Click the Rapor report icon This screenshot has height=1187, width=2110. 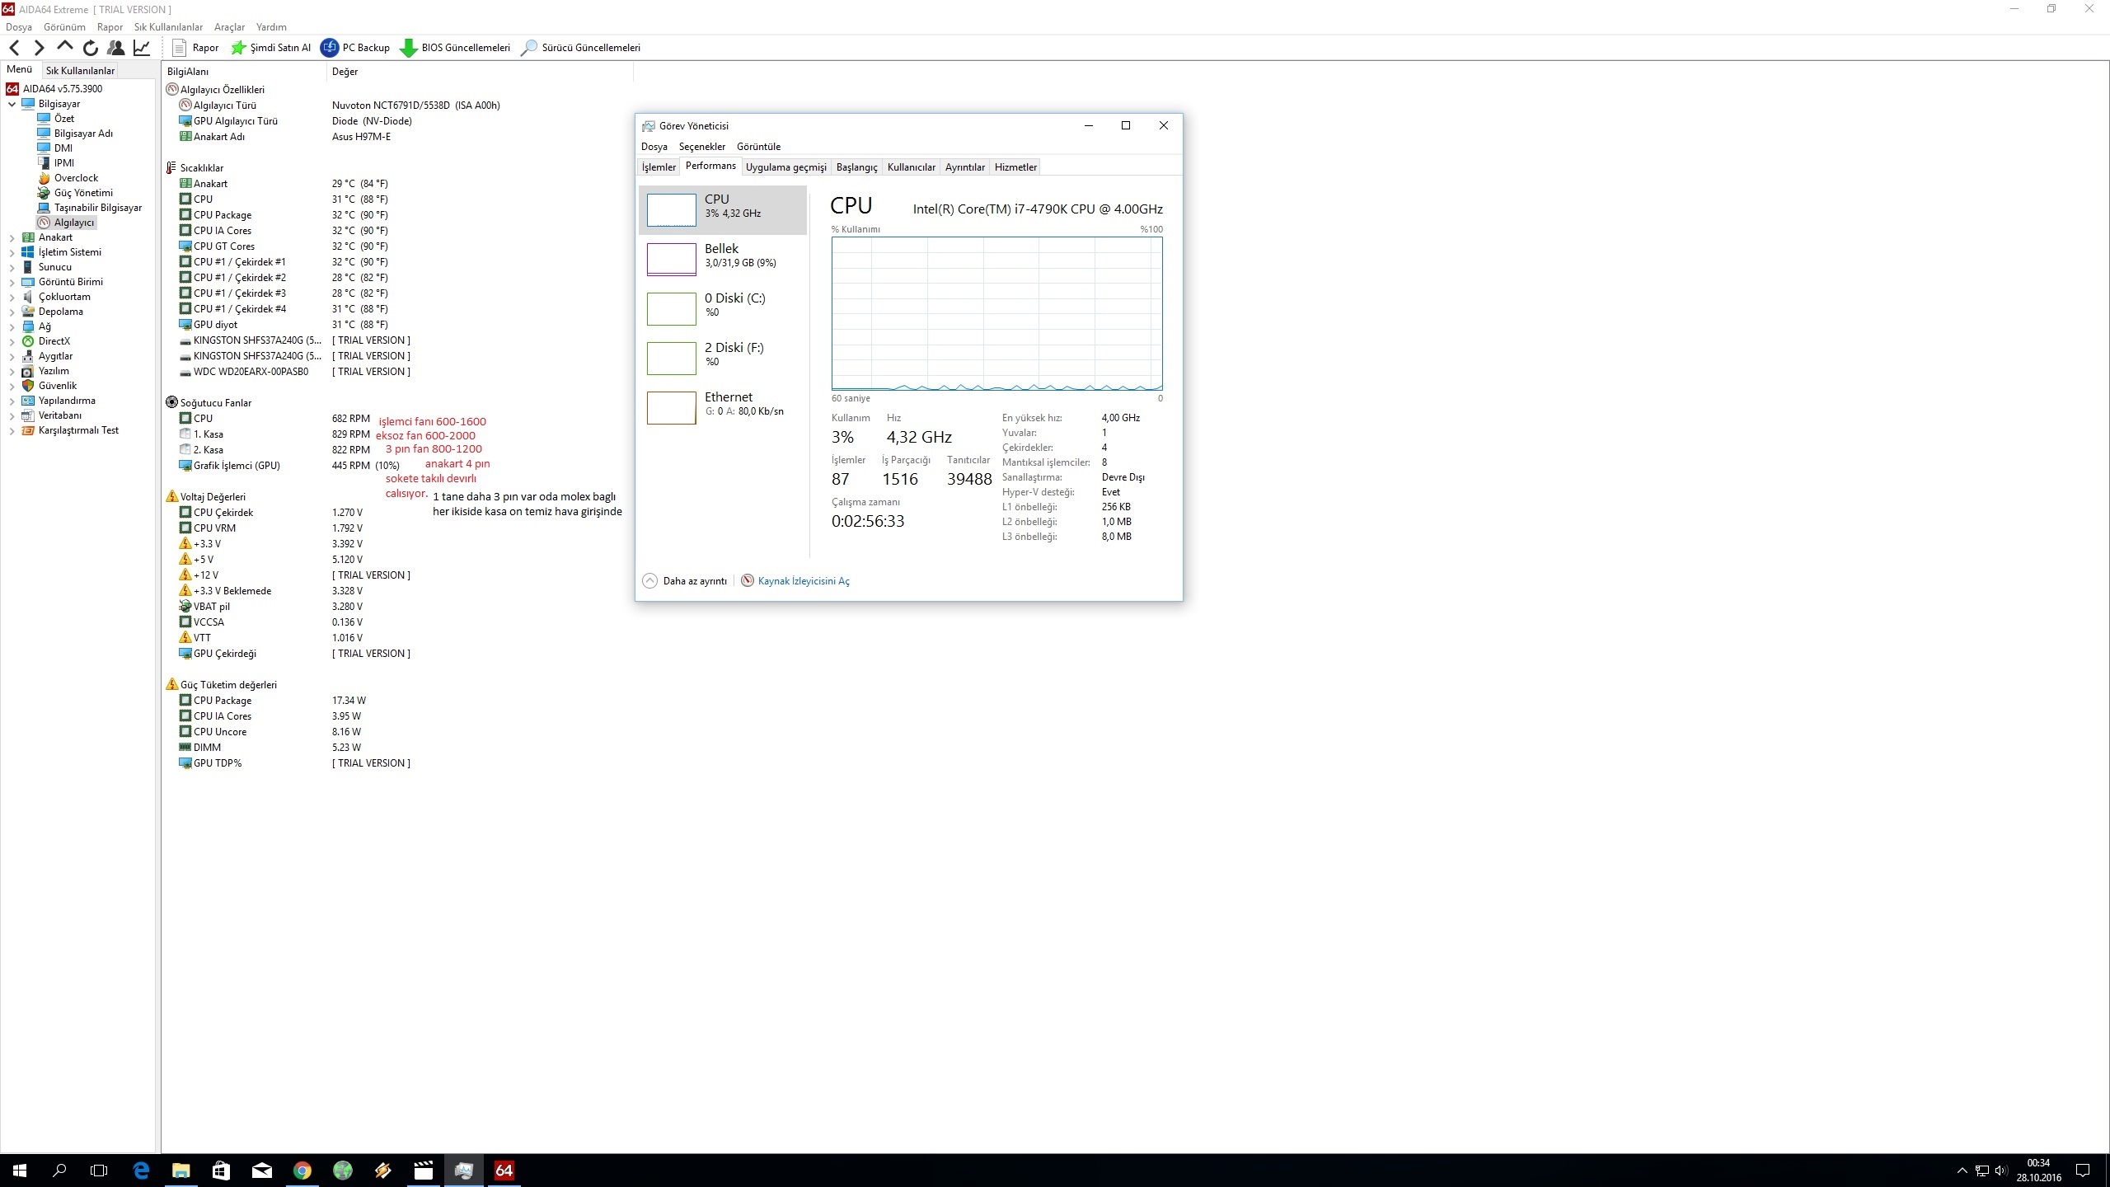179,48
